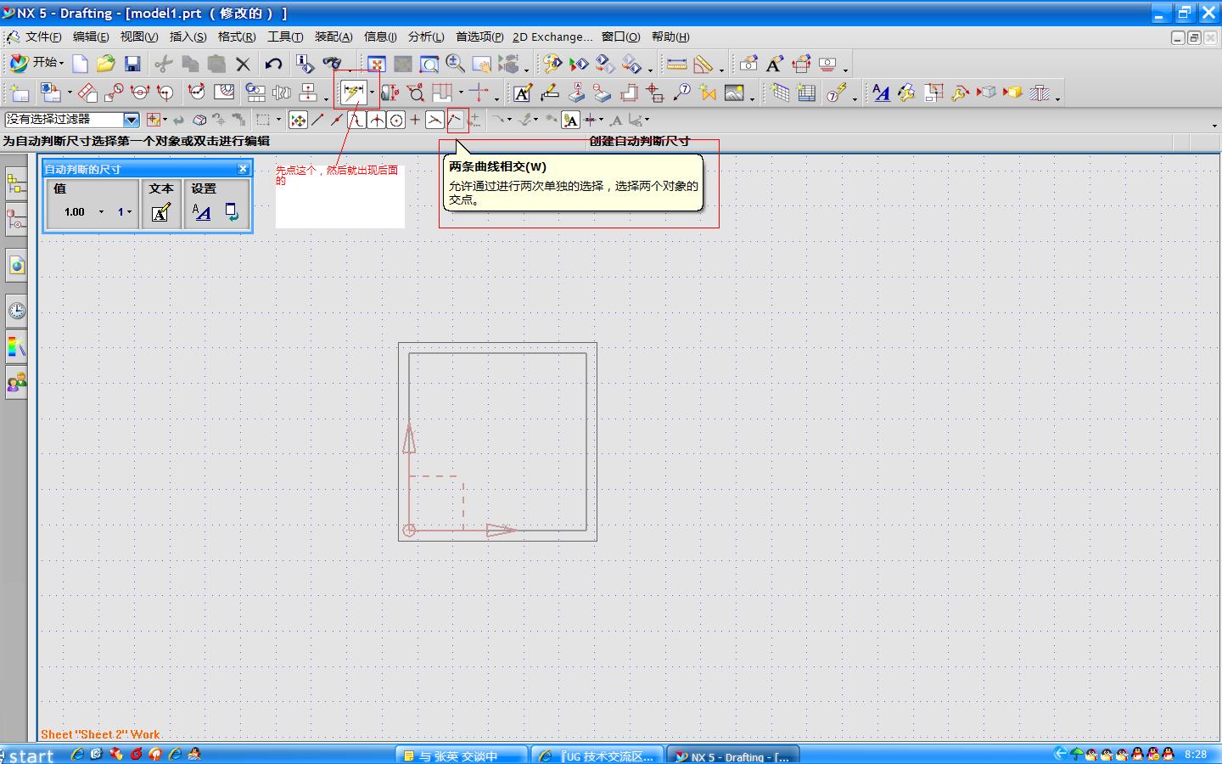Screen dimensions: 1222x764
Task: Toggle the Mid Point snap option
Action: pos(337,120)
